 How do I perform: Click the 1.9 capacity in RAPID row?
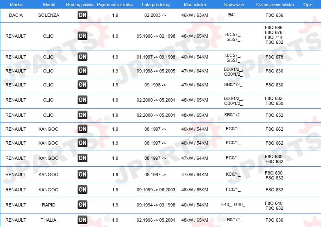pyautogui.click(x=115, y=205)
